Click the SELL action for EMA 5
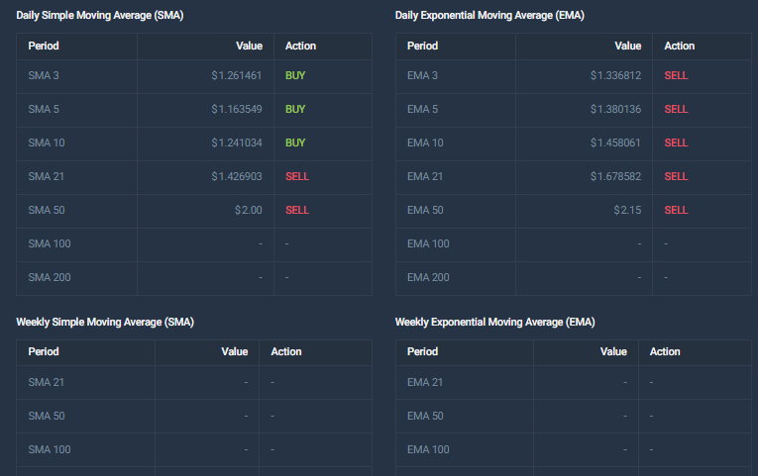Screen dimensions: 758x476 (x=676, y=109)
